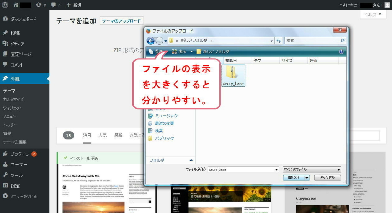Screen dimensions: 392x213
Task: Open 最近の変更 favorite link
Action: tap(161, 124)
